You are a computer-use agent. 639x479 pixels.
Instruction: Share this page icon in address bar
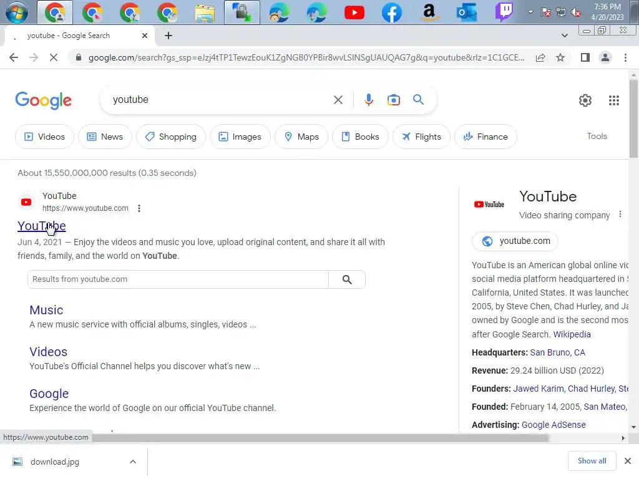(540, 57)
